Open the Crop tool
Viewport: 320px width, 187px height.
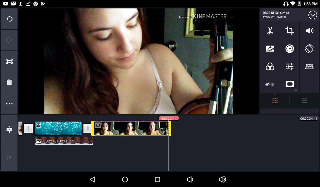click(290, 31)
